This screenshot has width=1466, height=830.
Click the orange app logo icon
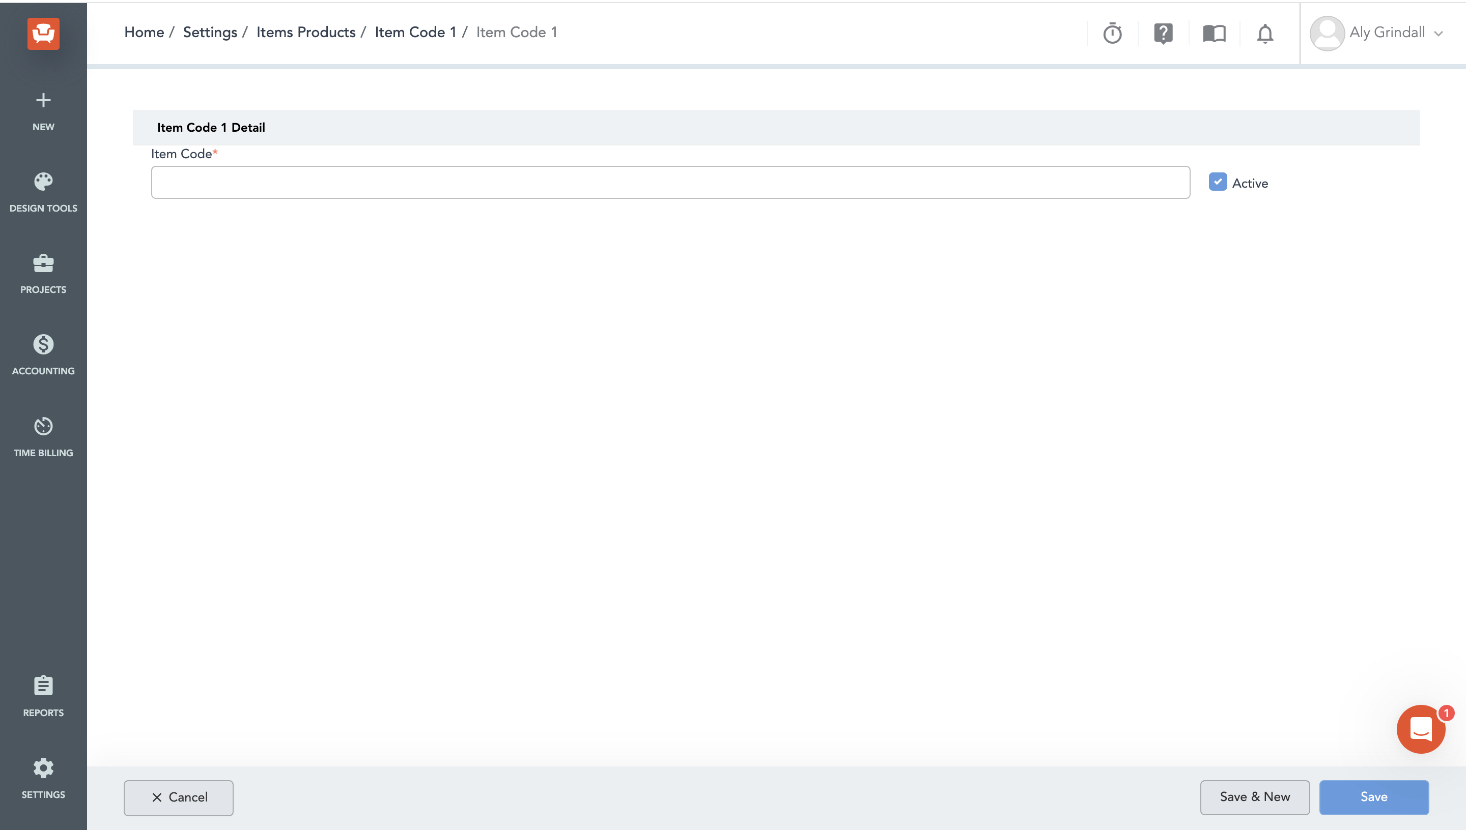pyautogui.click(x=43, y=33)
